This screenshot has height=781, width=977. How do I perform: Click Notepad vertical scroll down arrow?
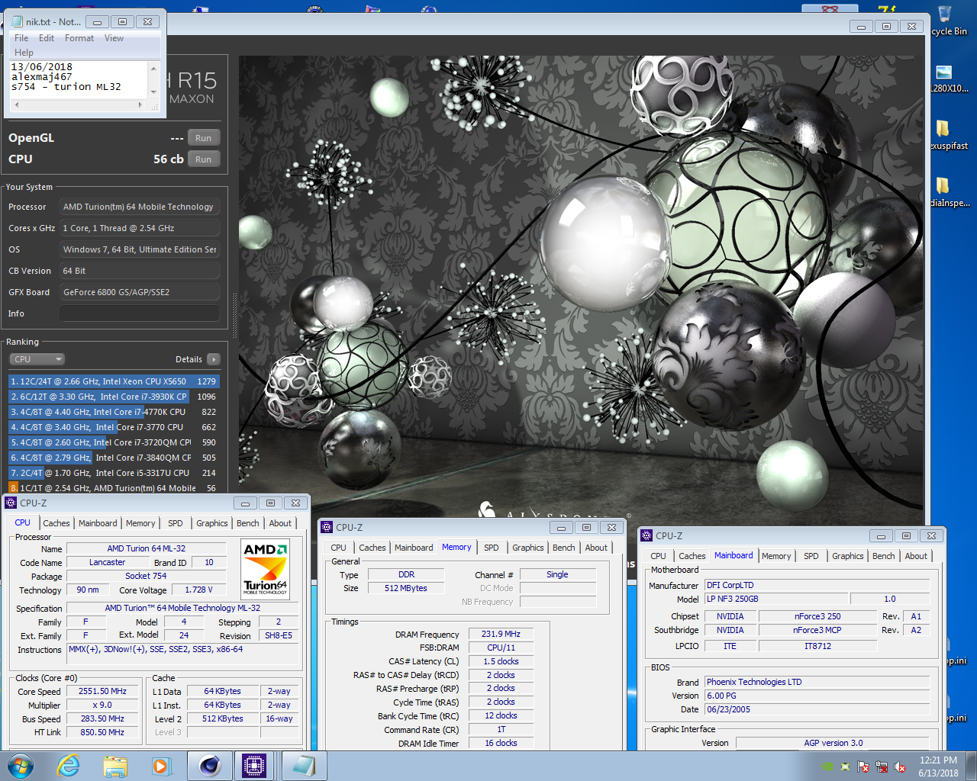click(x=153, y=93)
